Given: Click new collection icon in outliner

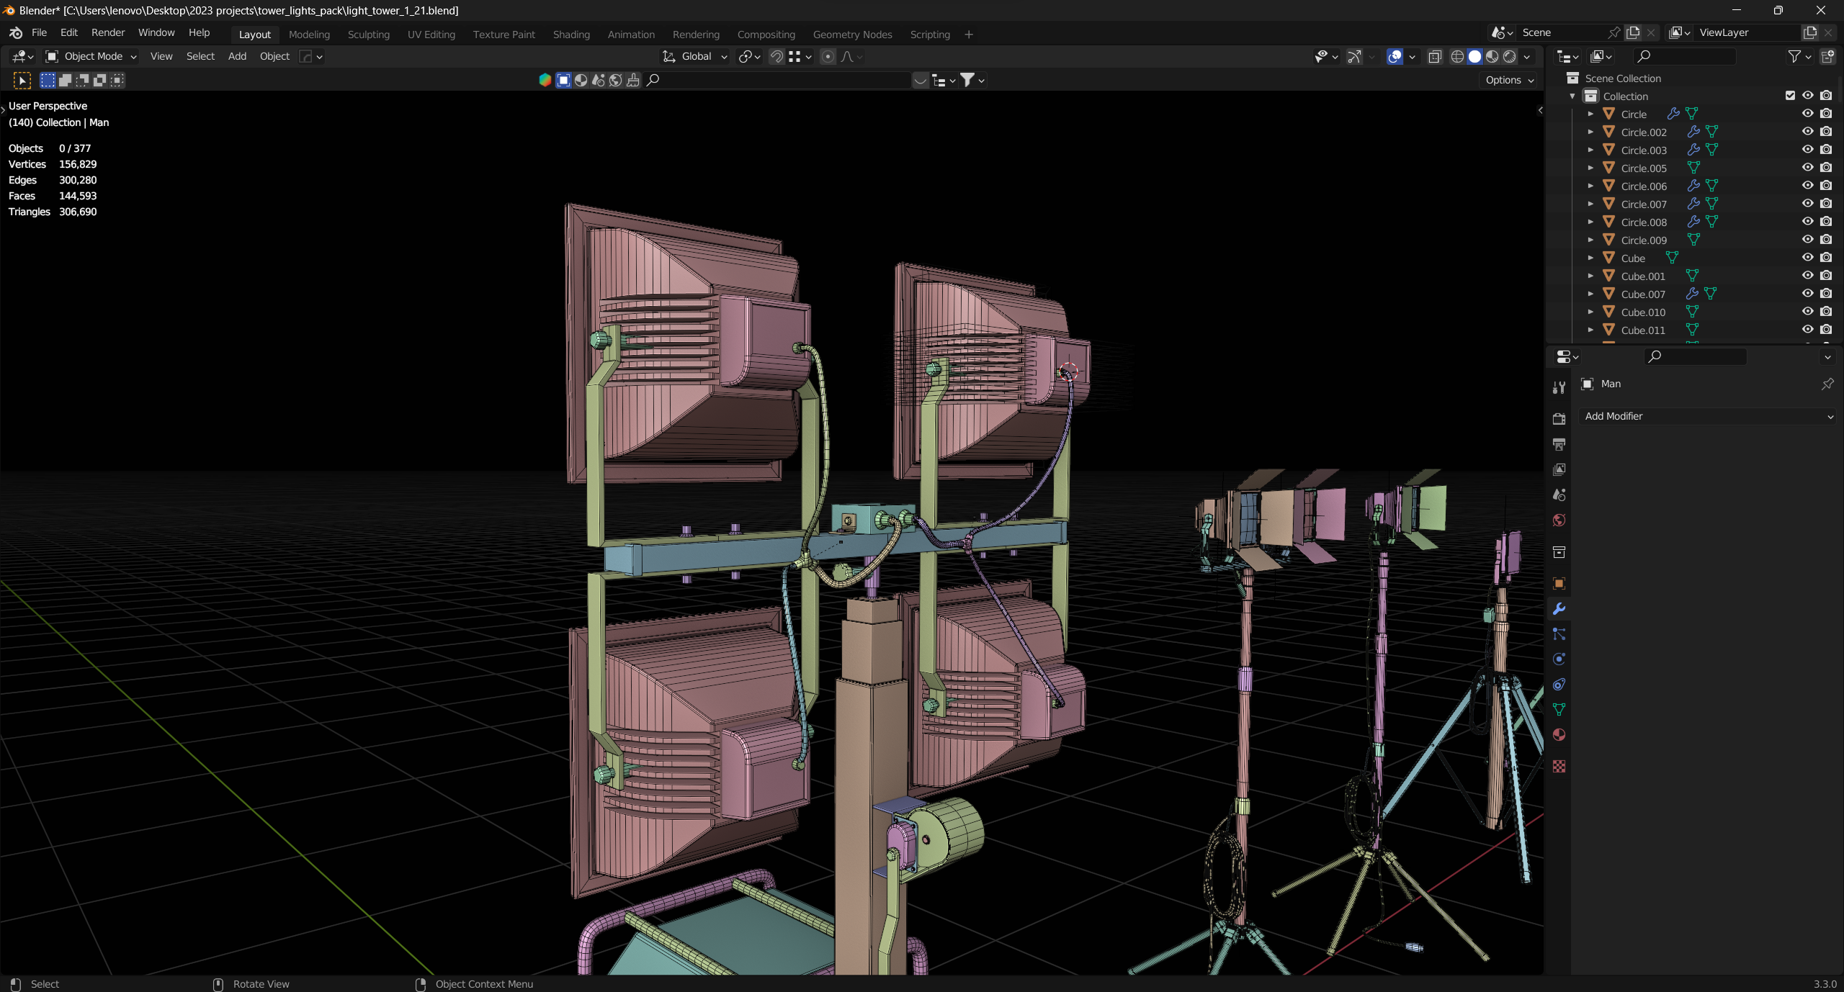Looking at the screenshot, I should (x=1827, y=56).
